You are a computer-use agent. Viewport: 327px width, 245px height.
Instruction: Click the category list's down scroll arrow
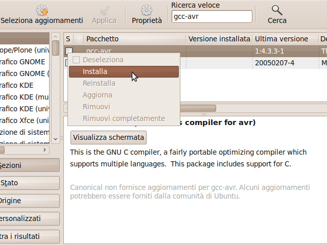point(56,138)
